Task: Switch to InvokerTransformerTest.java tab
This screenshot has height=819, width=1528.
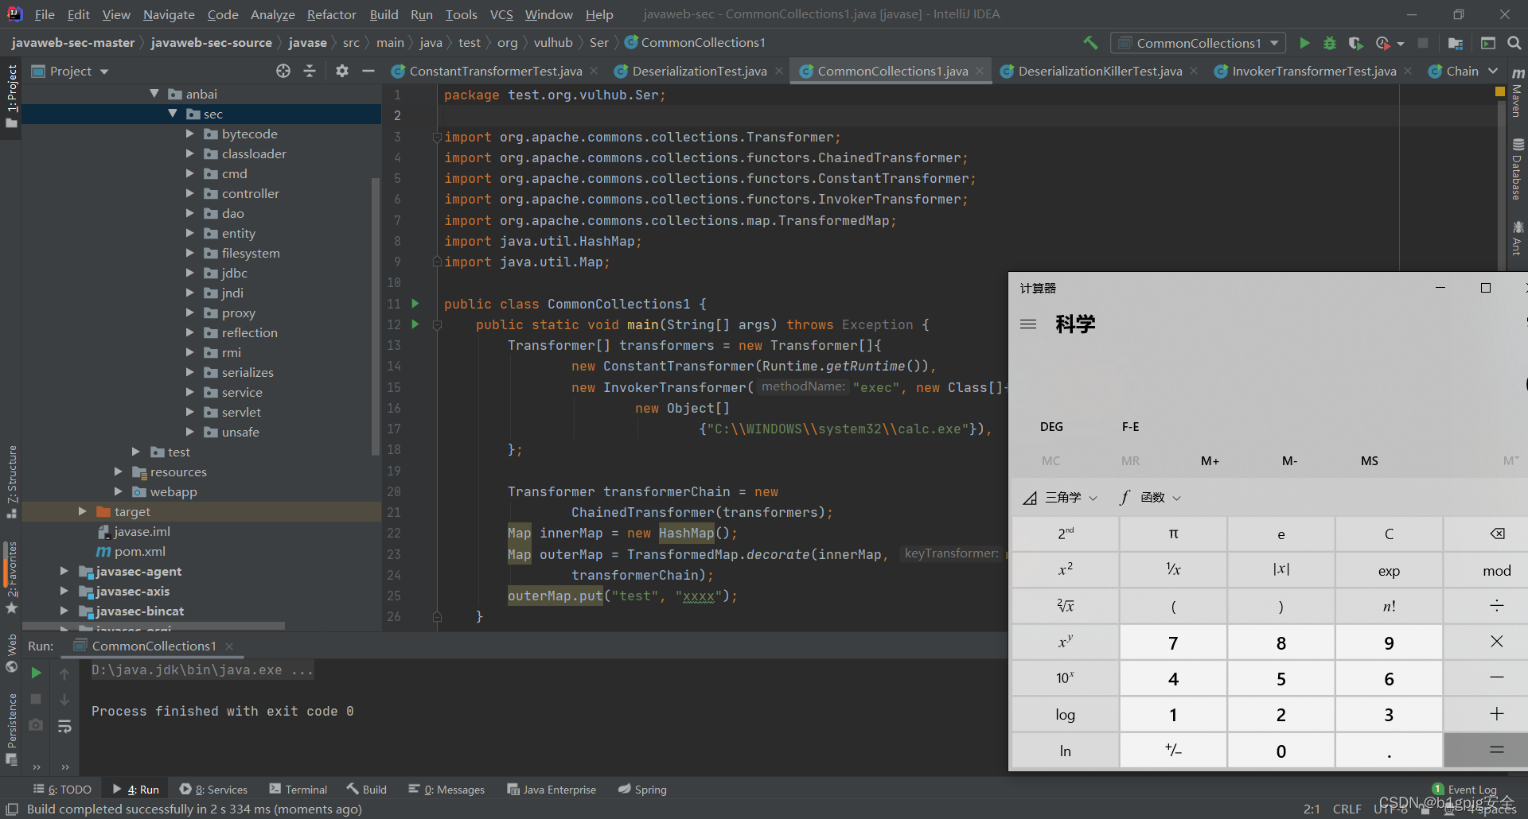Action: pyautogui.click(x=1314, y=71)
